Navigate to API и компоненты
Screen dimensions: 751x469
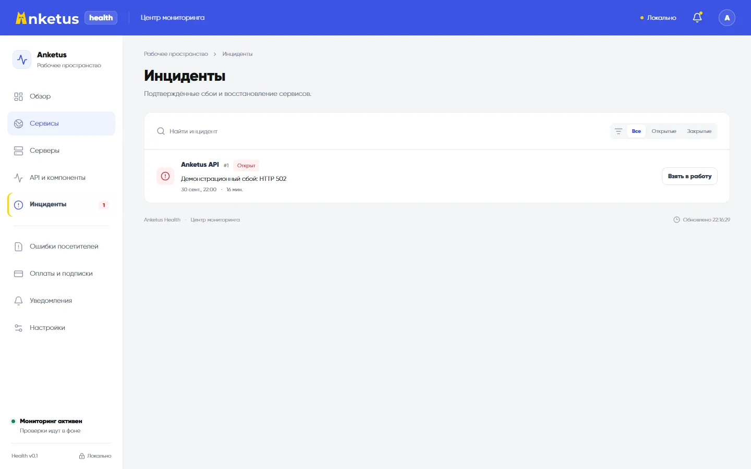coord(61,178)
